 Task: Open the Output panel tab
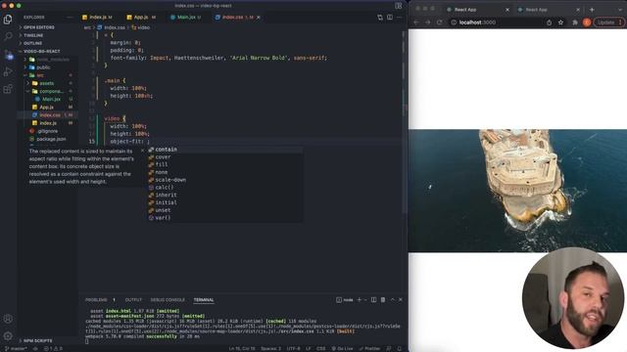coord(133,300)
